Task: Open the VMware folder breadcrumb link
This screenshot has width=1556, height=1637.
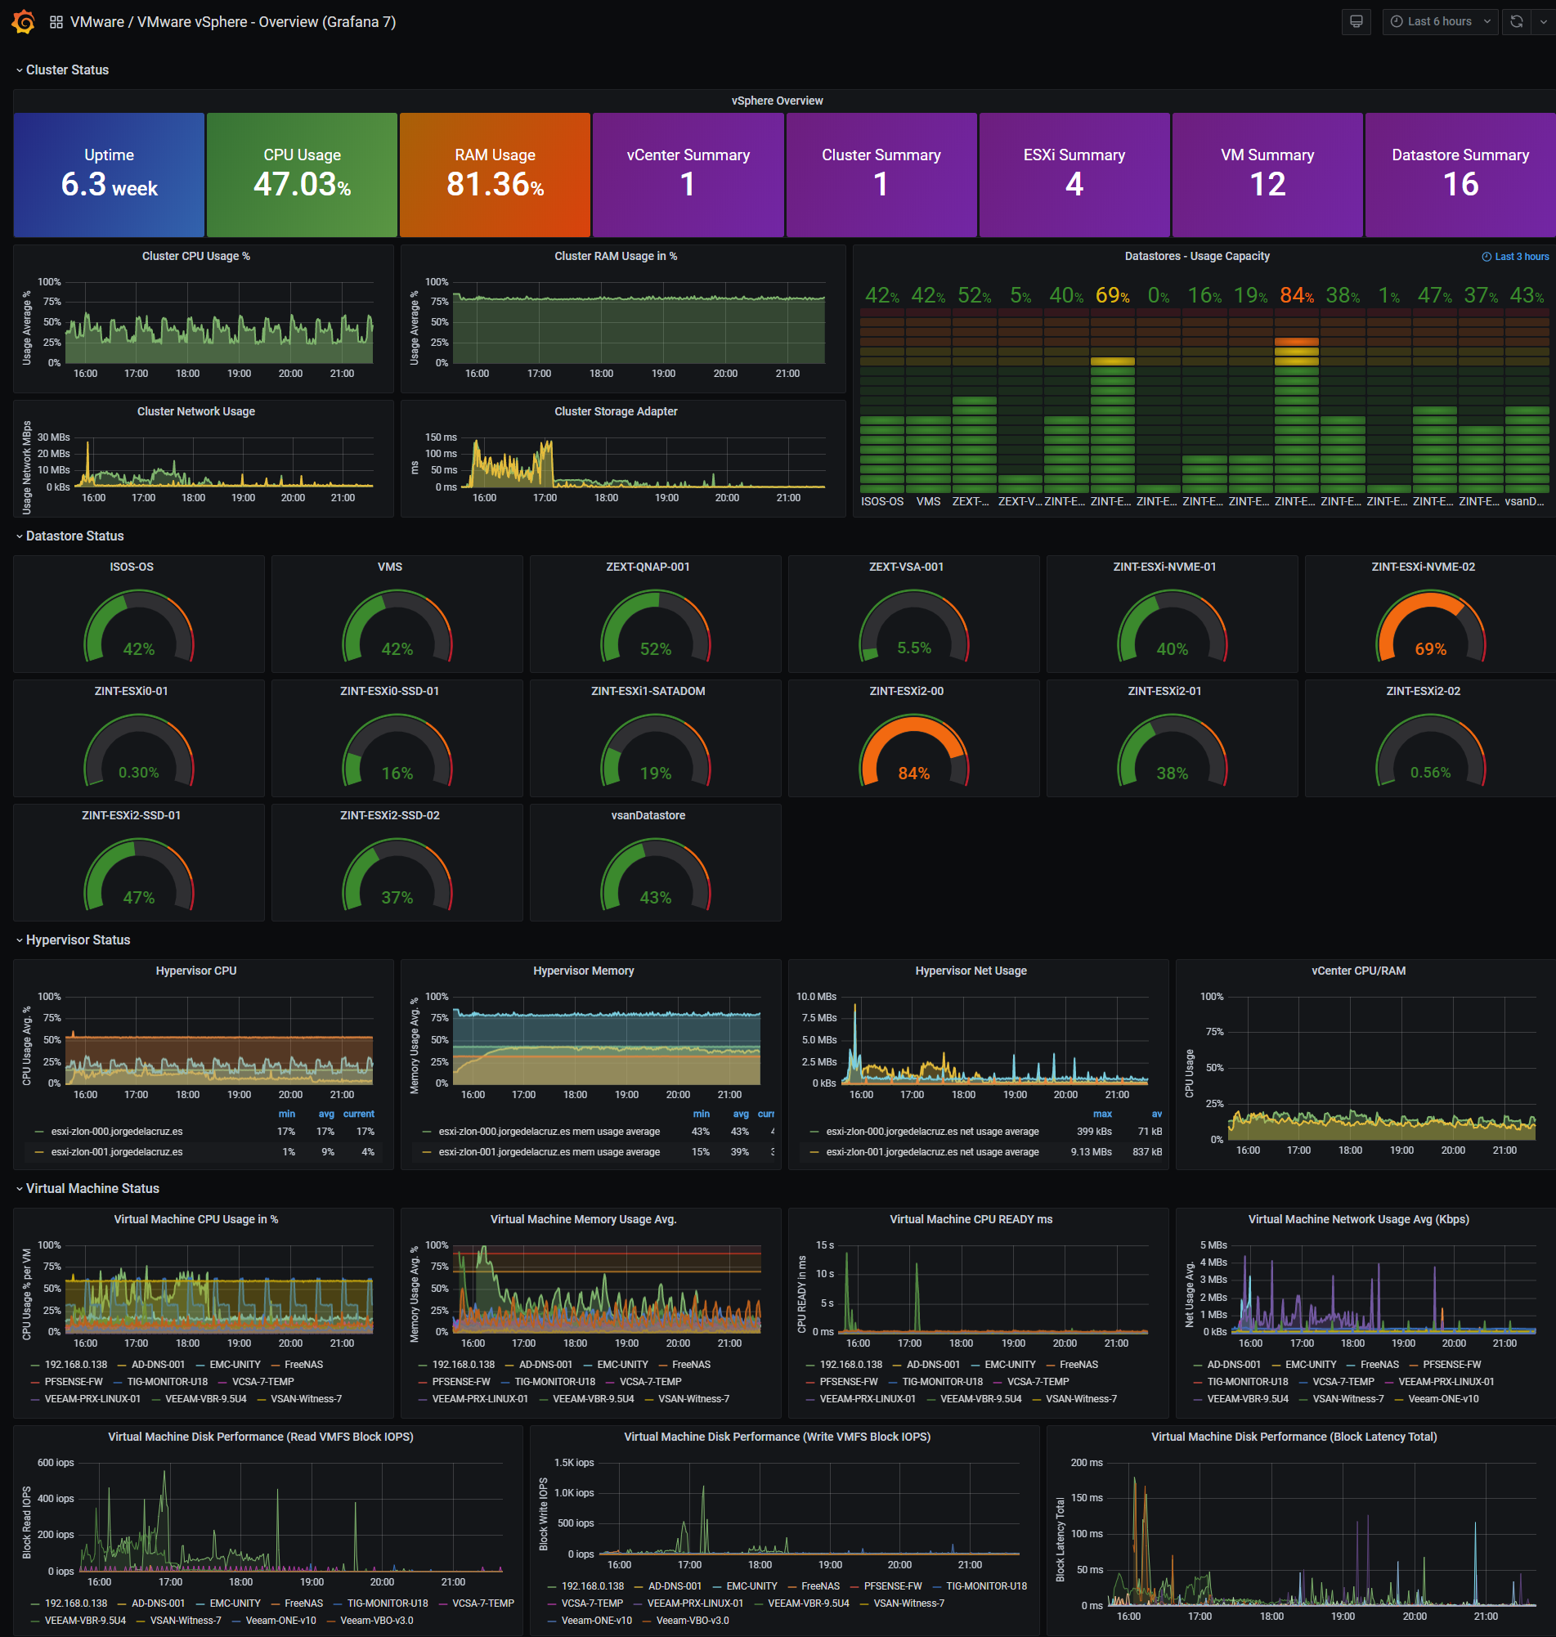Action: 97,22
